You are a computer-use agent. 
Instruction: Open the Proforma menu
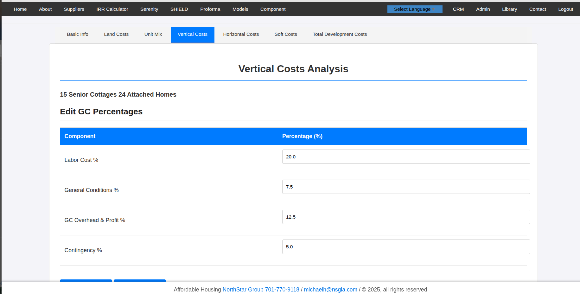[x=210, y=9]
